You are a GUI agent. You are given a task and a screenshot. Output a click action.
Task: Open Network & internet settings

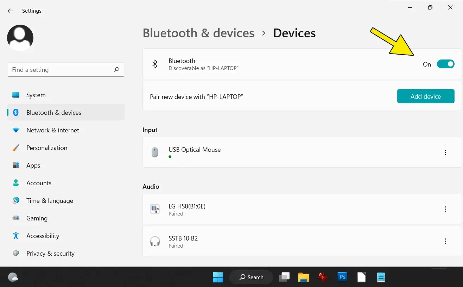point(52,130)
